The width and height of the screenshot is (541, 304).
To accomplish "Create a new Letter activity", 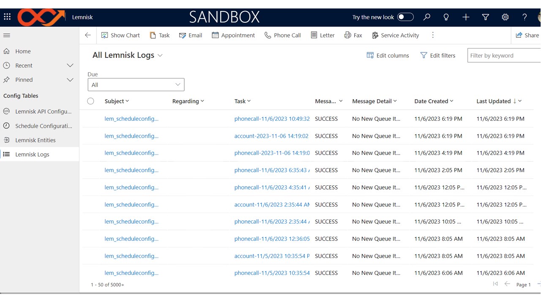I will 322,35.
